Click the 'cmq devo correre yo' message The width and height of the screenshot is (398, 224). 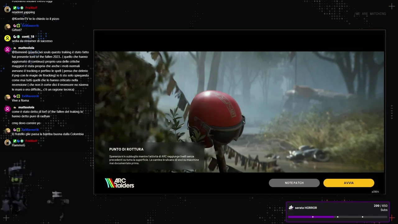[x=26, y=123]
